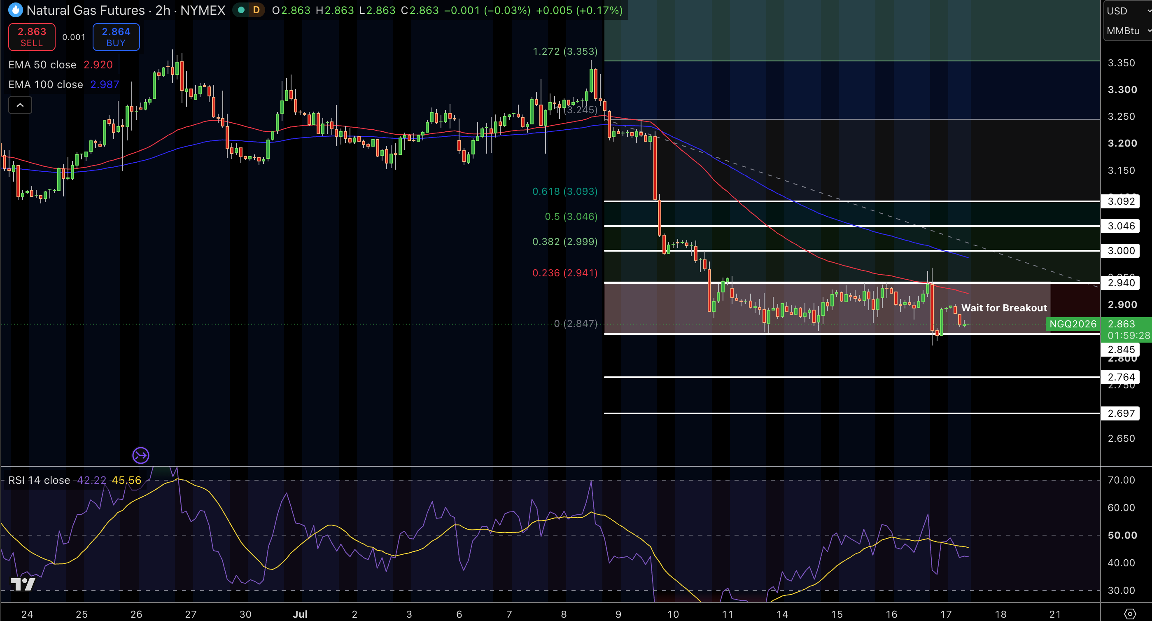Open chart settings gear icon at the bottom right

pyautogui.click(x=1130, y=614)
